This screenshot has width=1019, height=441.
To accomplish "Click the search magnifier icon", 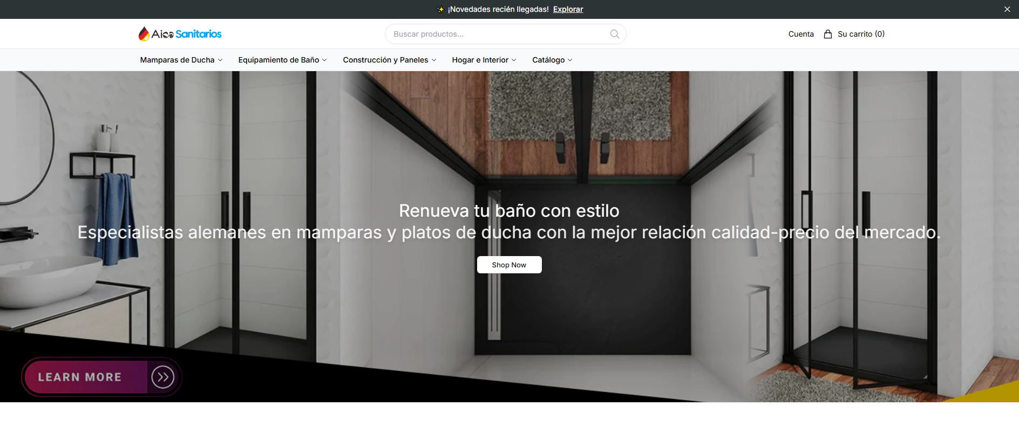I will point(614,34).
